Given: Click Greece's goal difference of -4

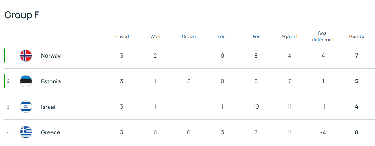Looking at the screenshot, I should pos(323,132).
